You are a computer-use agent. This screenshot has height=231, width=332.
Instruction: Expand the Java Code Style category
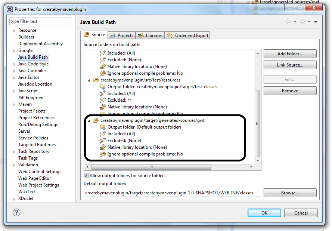[x=14, y=64]
